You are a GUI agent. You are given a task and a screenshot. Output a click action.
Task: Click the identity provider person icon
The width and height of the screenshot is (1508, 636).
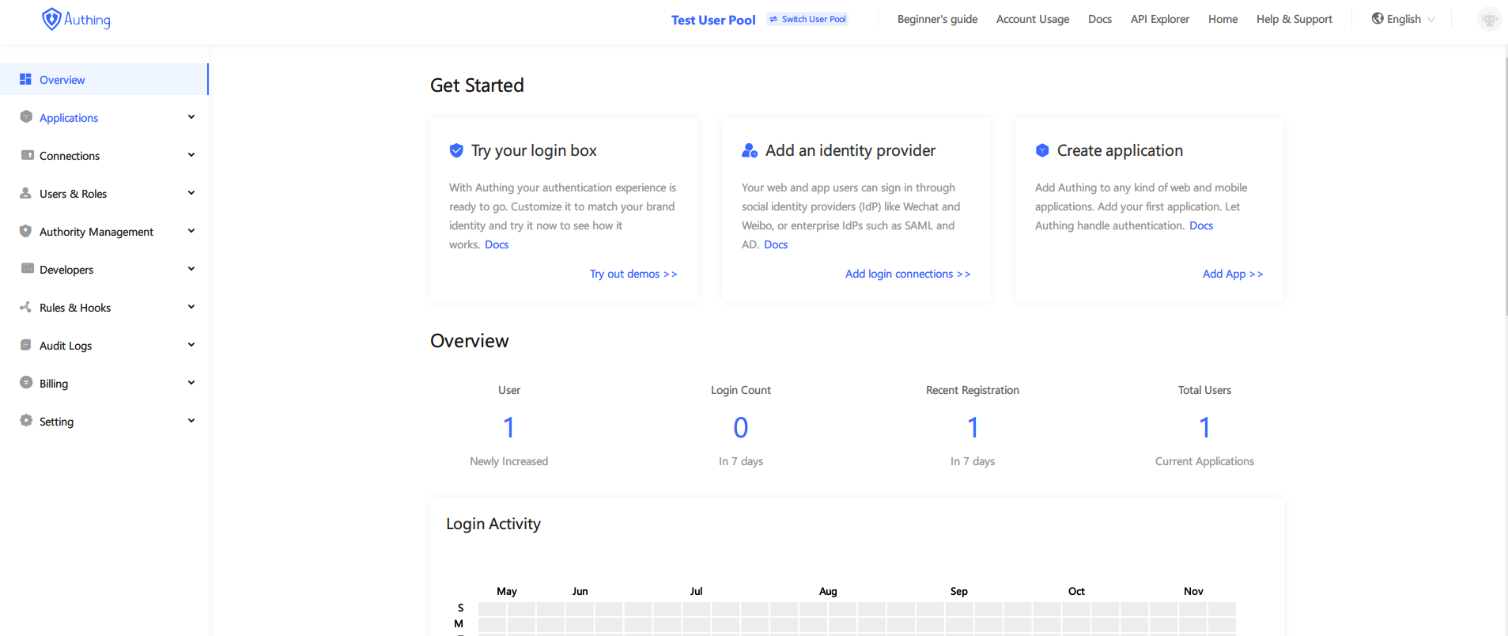click(x=749, y=150)
